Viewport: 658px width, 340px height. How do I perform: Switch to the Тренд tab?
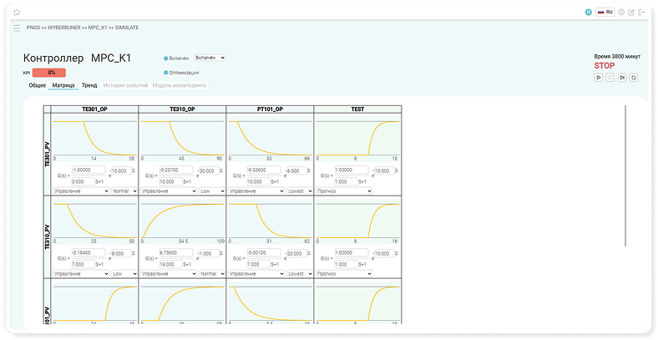[89, 85]
